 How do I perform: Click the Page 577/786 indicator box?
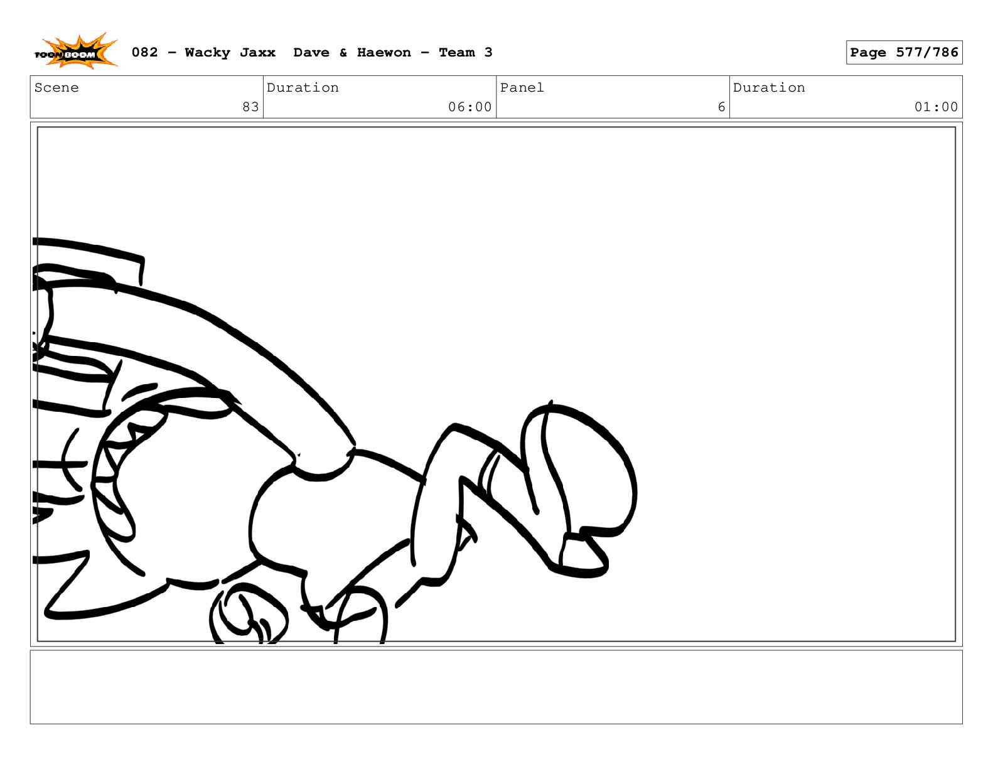[x=903, y=53]
